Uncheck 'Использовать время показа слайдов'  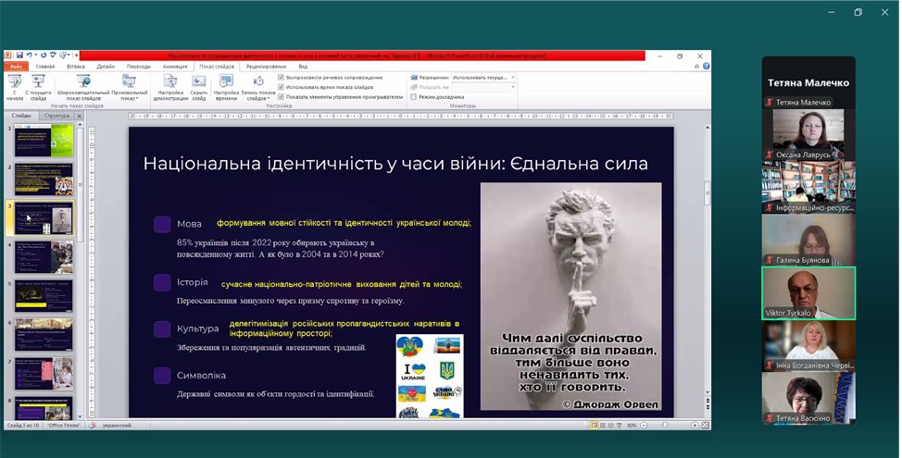(282, 87)
